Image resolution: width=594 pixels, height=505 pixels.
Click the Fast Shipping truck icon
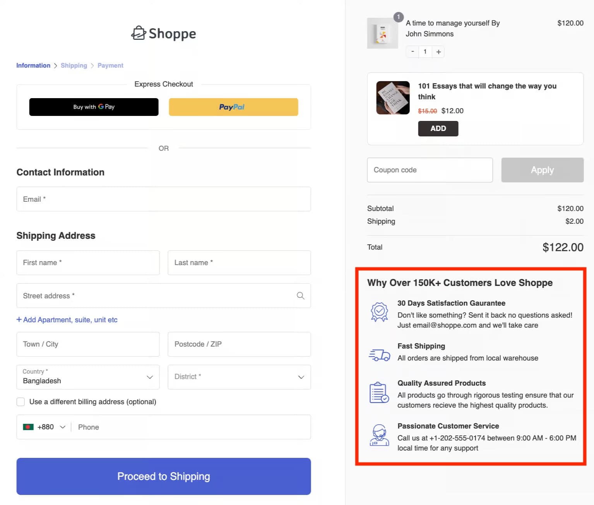[379, 354]
